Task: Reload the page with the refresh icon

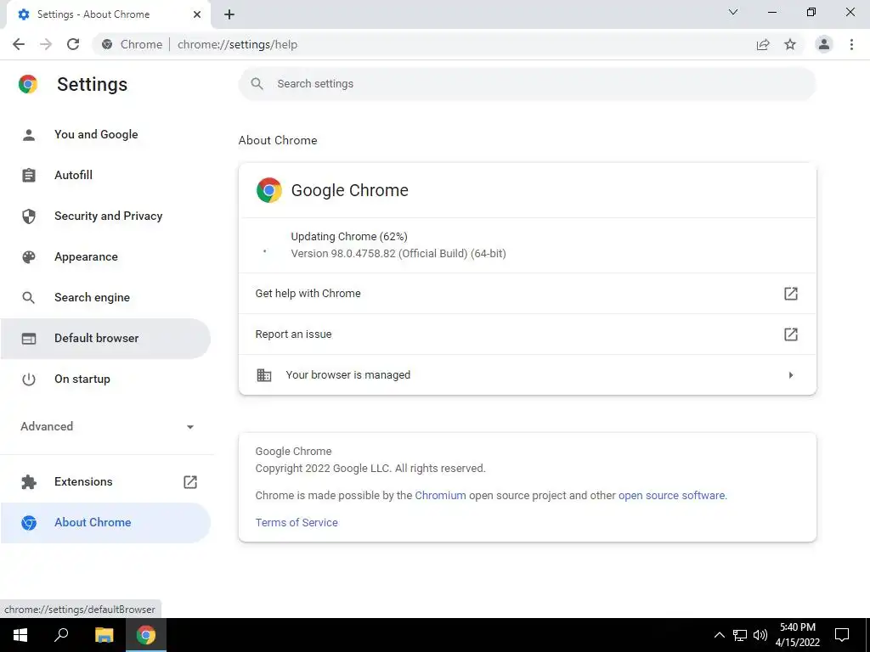Action: [73, 44]
